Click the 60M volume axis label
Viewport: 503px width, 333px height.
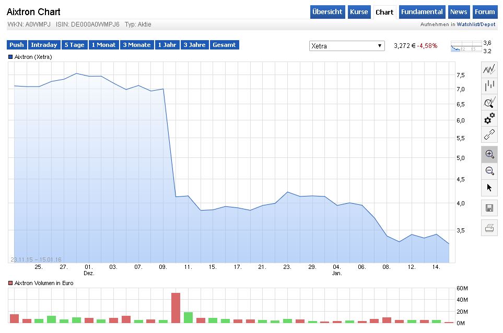(x=462, y=288)
